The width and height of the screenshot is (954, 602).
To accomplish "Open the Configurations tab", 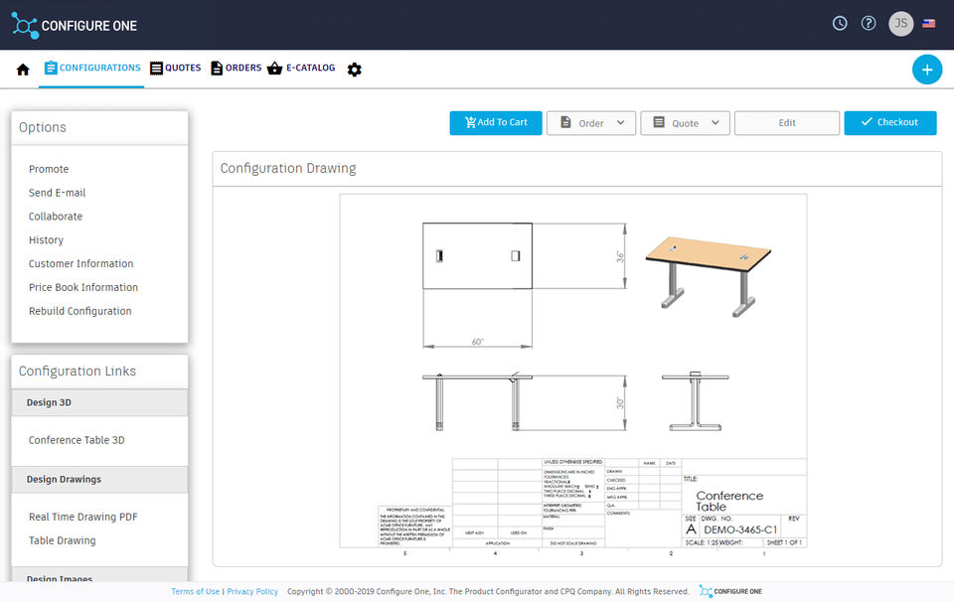I will (91, 69).
